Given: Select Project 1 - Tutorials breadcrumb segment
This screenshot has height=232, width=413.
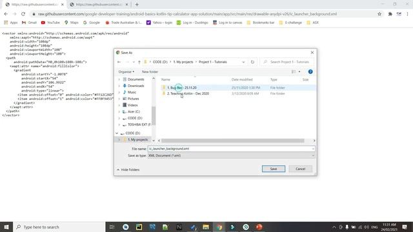Looking at the screenshot, I should coord(212,62).
